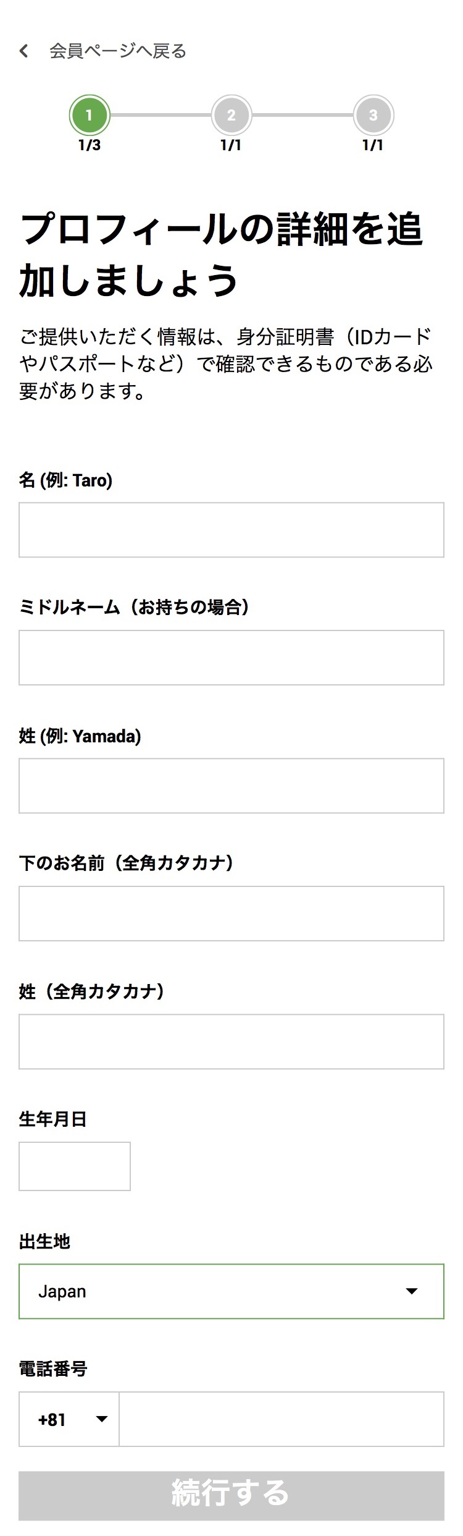Image resolution: width=463 pixels, height=1536 pixels.
Task: Click the arrow beside +81 code
Action: click(x=102, y=1419)
